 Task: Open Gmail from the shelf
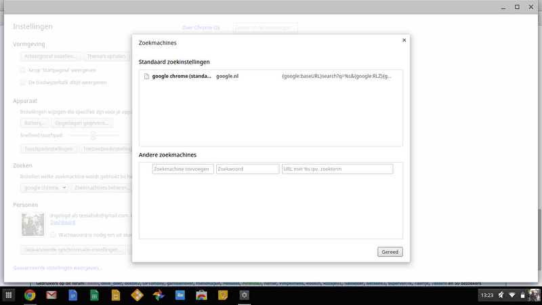coord(51,295)
